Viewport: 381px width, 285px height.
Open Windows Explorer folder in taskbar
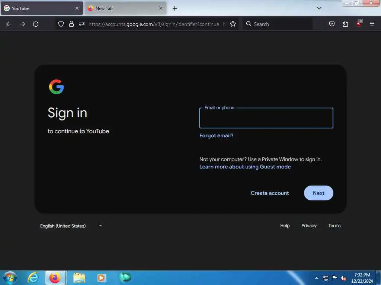79,278
